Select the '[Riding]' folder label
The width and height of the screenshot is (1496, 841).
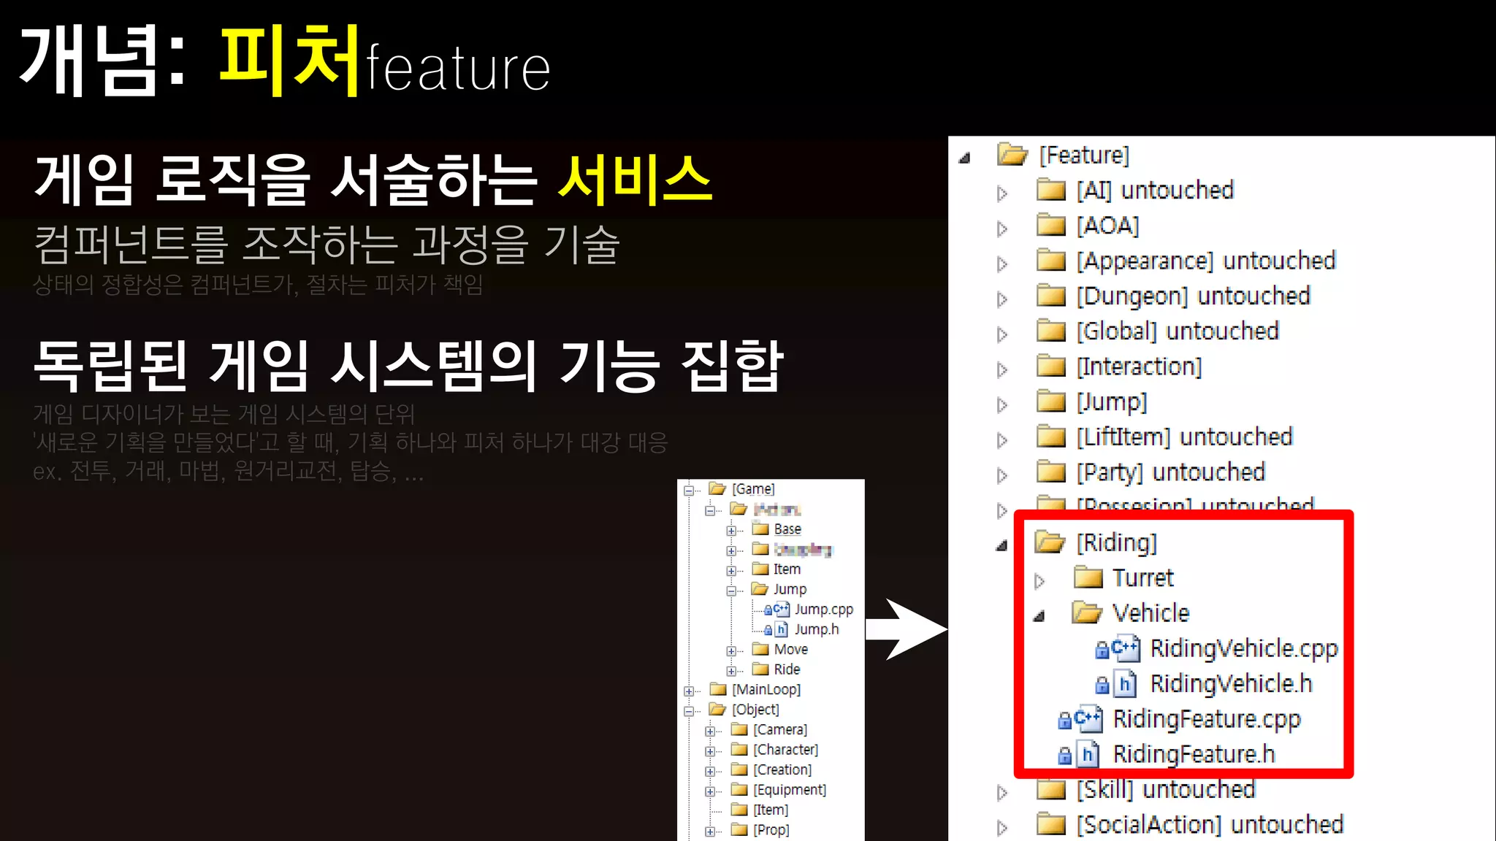point(1117,542)
